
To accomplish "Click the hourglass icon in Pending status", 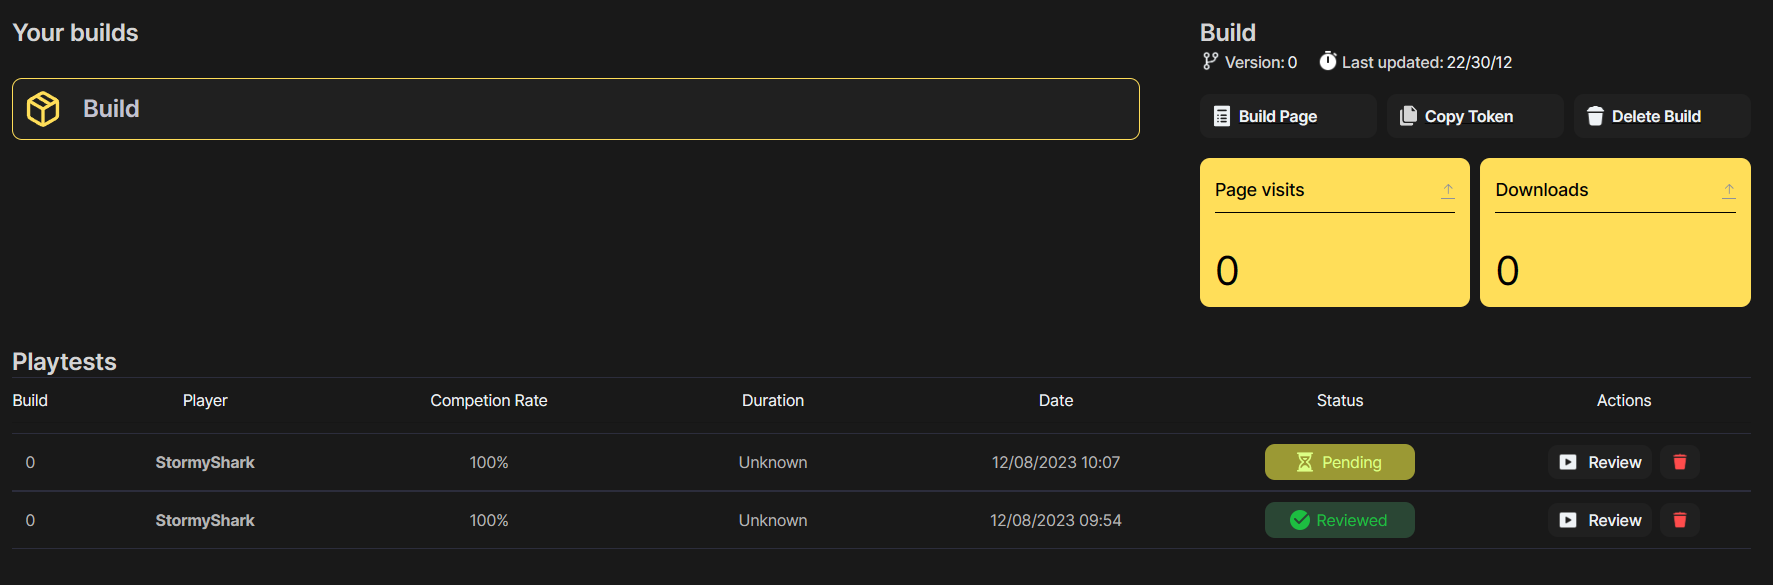I will [1304, 462].
